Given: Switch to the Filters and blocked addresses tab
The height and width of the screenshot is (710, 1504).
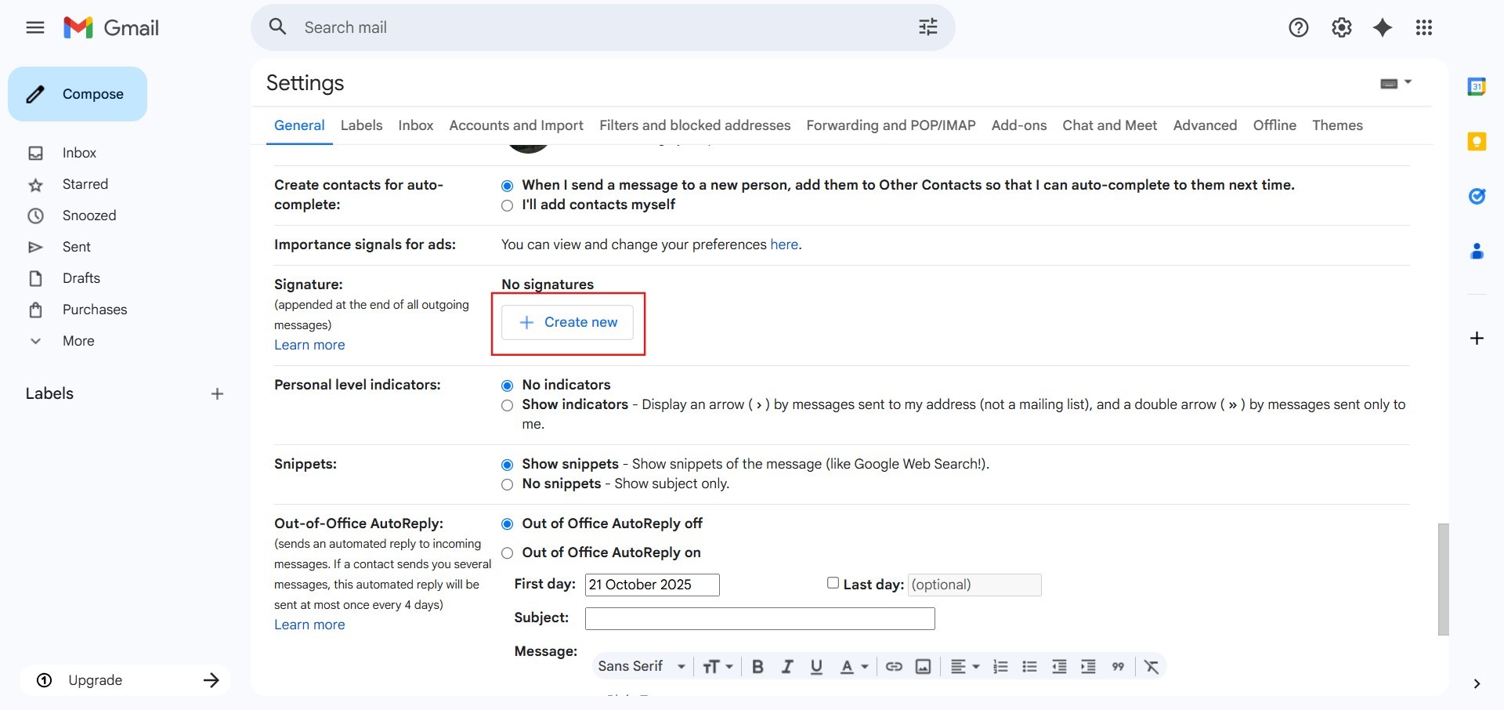Looking at the screenshot, I should point(694,125).
